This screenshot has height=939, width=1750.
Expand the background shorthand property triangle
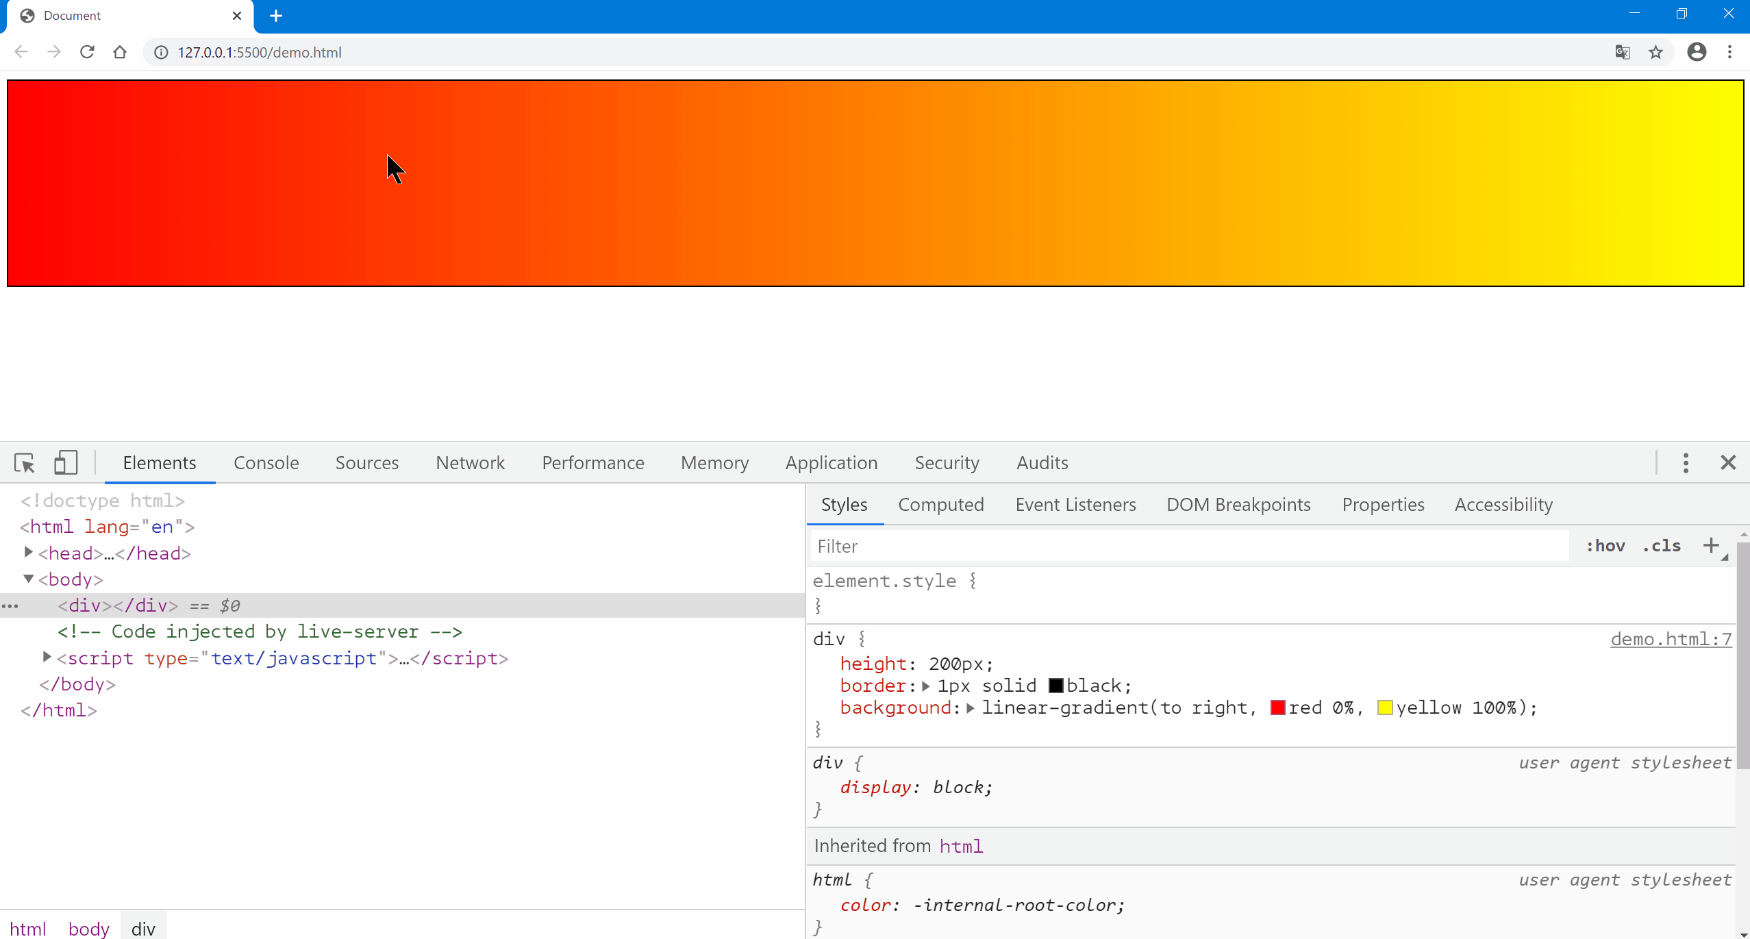(970, 708)
